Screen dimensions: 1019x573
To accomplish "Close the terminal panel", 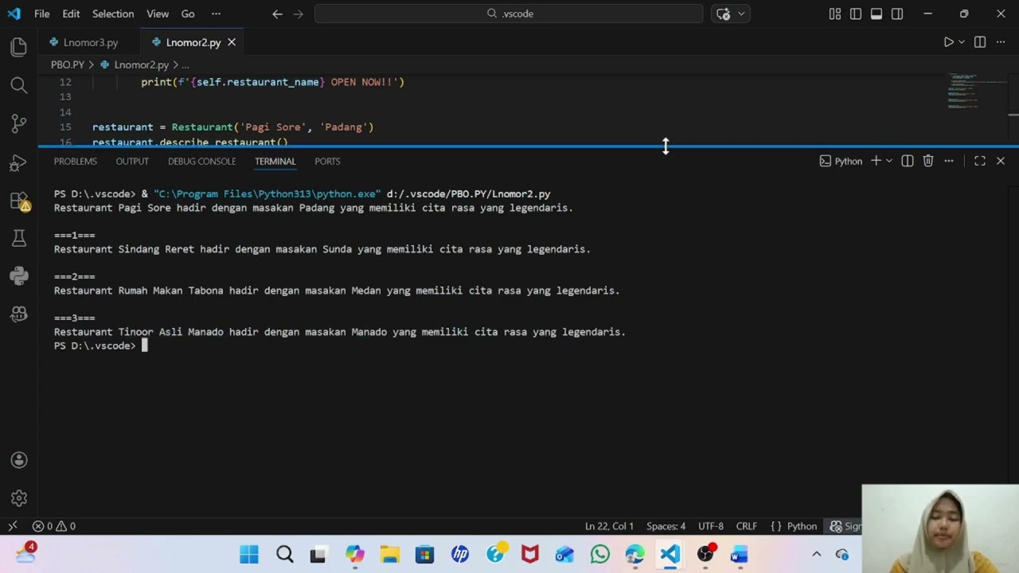I will point(1001,161).
